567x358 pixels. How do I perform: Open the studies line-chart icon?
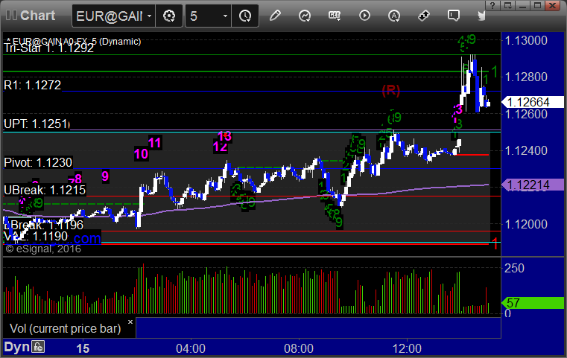point(305,16)
